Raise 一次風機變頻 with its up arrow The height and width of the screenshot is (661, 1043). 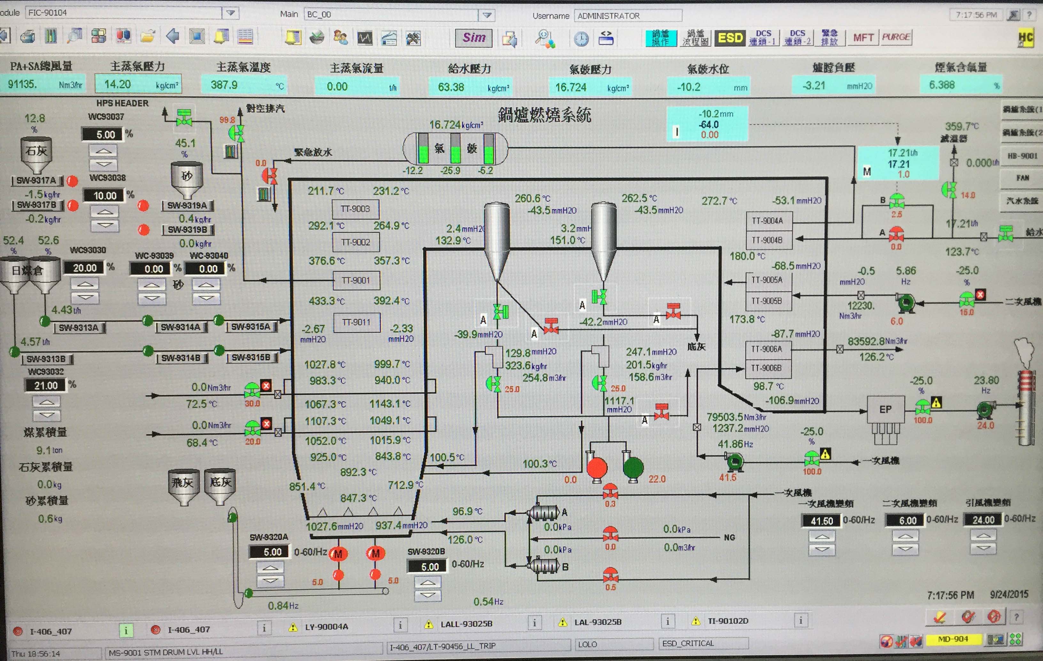(x=822, y=537)
